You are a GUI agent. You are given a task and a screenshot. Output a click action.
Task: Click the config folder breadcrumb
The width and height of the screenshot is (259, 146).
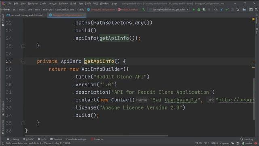coord(81,9)
